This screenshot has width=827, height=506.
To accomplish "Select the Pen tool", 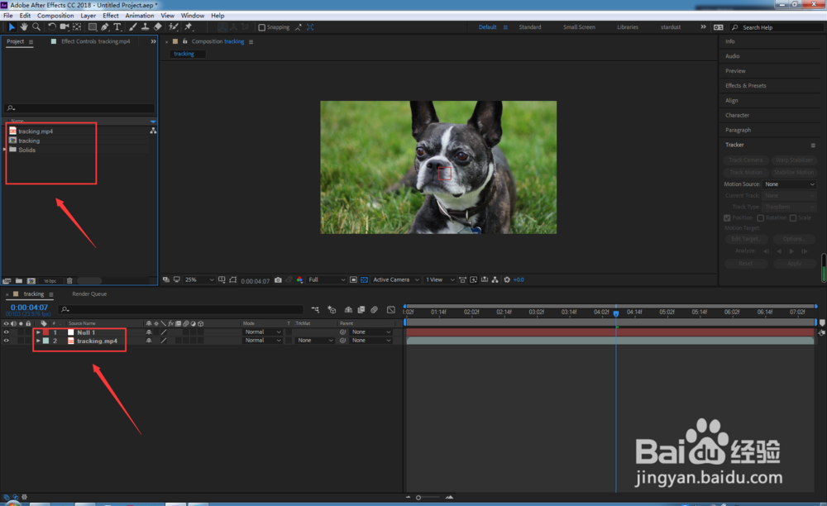I will (105, 27).
